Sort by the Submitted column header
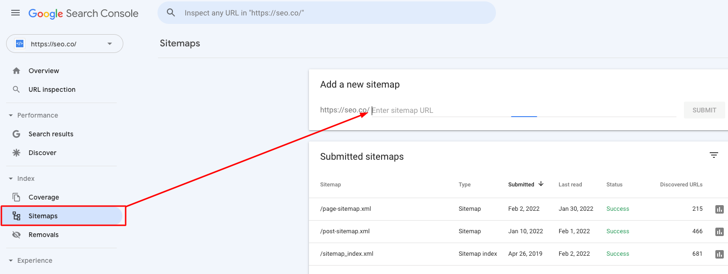Image resolution: width=728 pixels, height=274 pixels. (x=521, y=185)
